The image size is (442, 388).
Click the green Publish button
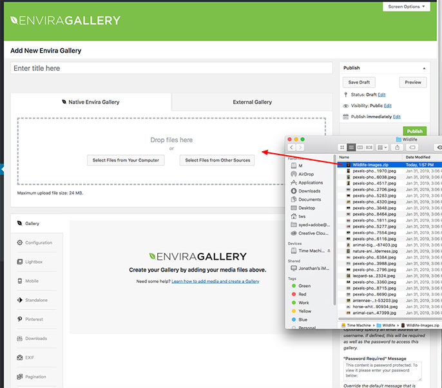415,131
